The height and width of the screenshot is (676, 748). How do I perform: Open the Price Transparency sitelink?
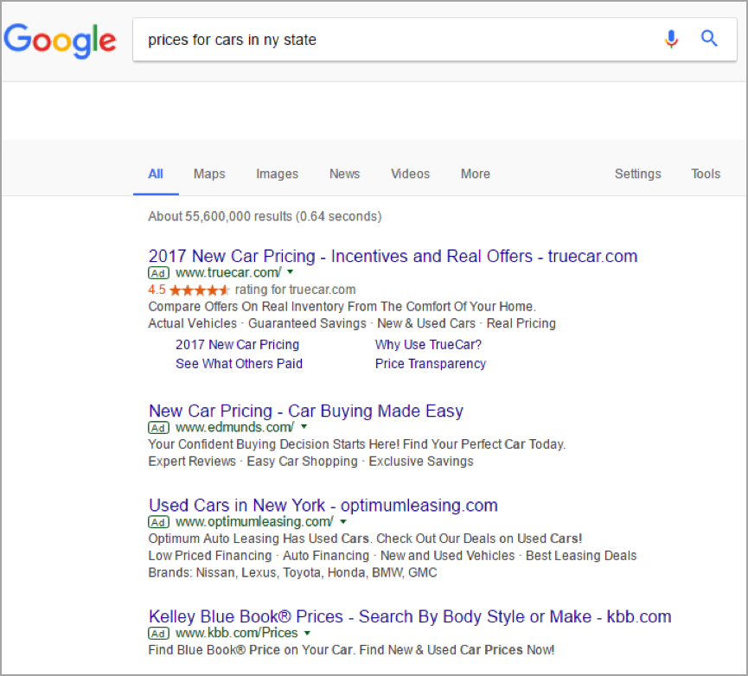click(431, 364)
